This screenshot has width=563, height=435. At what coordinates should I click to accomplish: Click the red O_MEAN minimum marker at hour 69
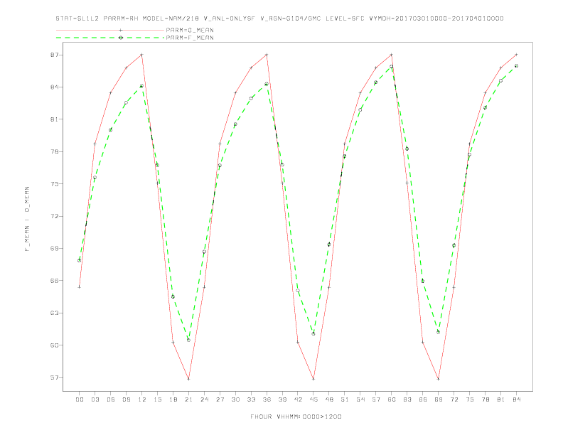tap(439, 379)
